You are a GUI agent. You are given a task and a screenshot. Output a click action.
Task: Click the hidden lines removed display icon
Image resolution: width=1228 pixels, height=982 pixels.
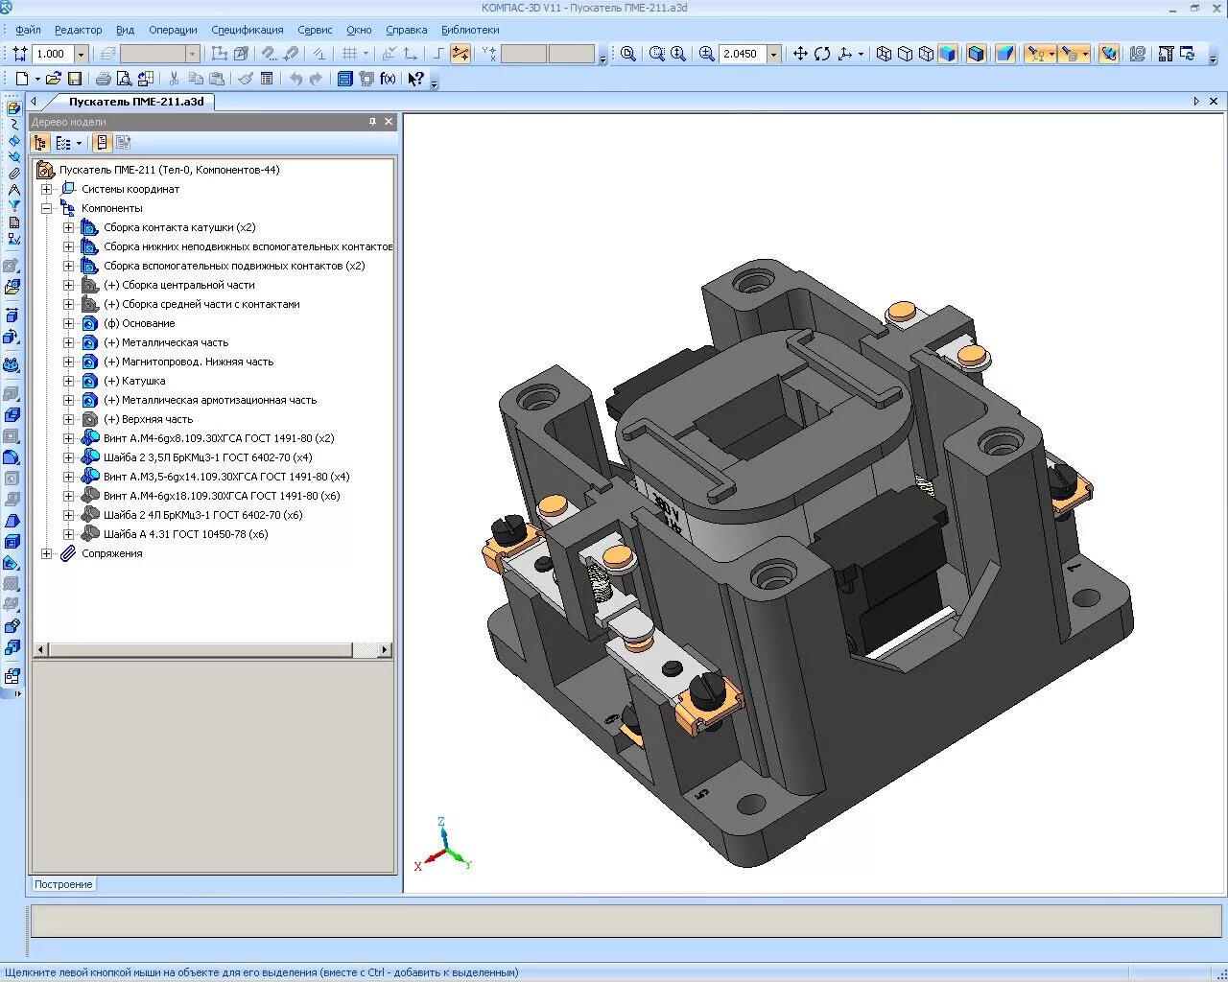pyautogui.click(x=905, y=54)
